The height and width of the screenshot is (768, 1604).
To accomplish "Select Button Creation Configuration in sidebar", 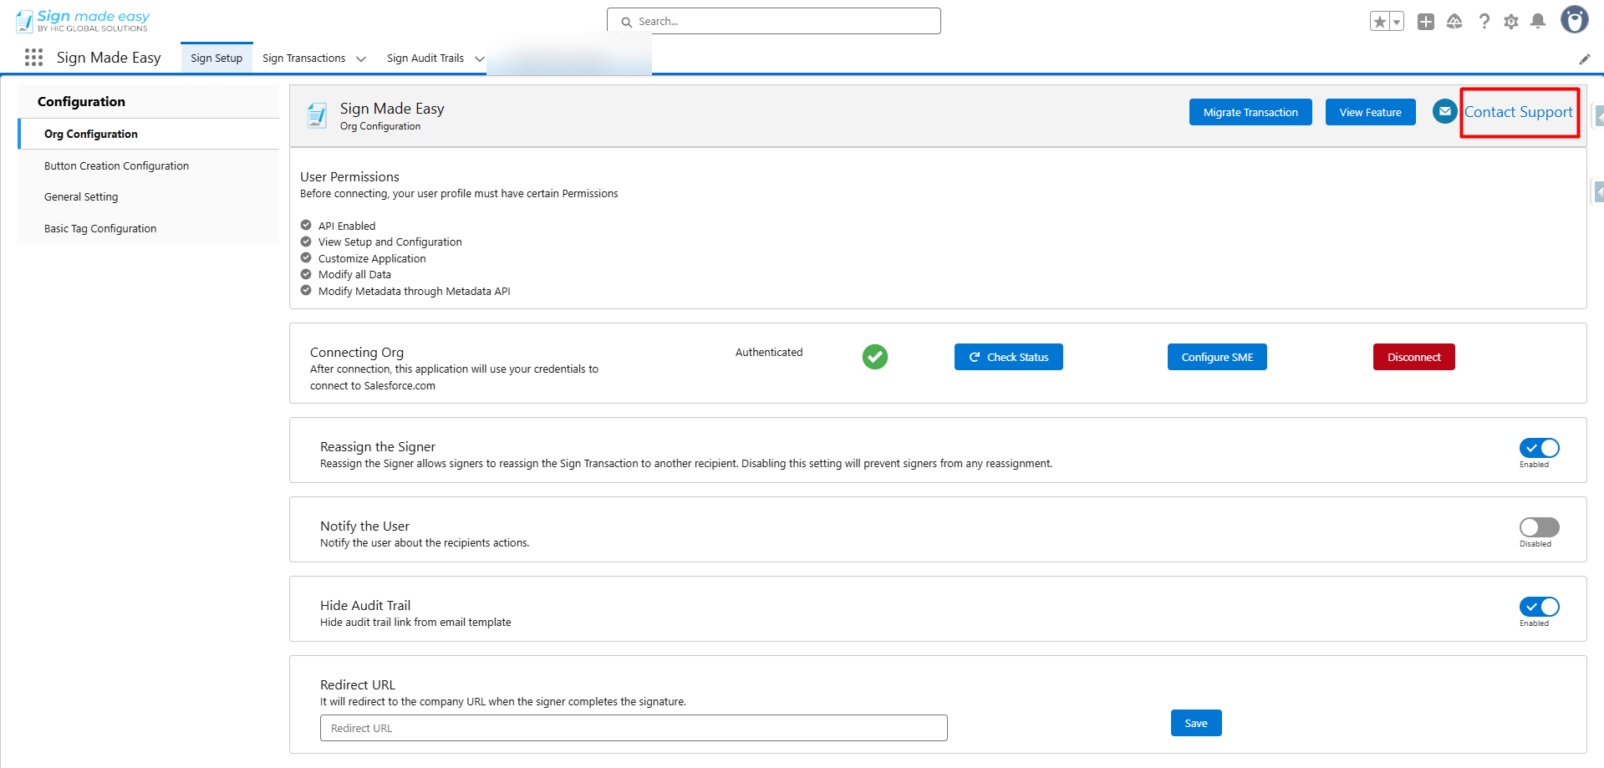I will click(116, 166).
